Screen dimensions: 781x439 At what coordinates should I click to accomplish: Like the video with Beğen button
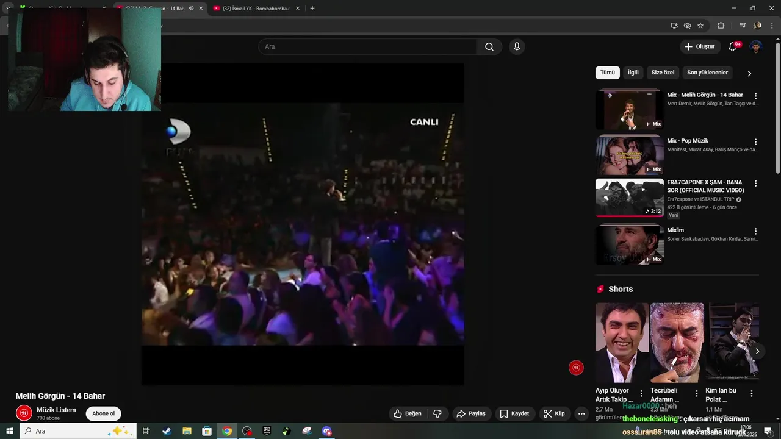408,413
